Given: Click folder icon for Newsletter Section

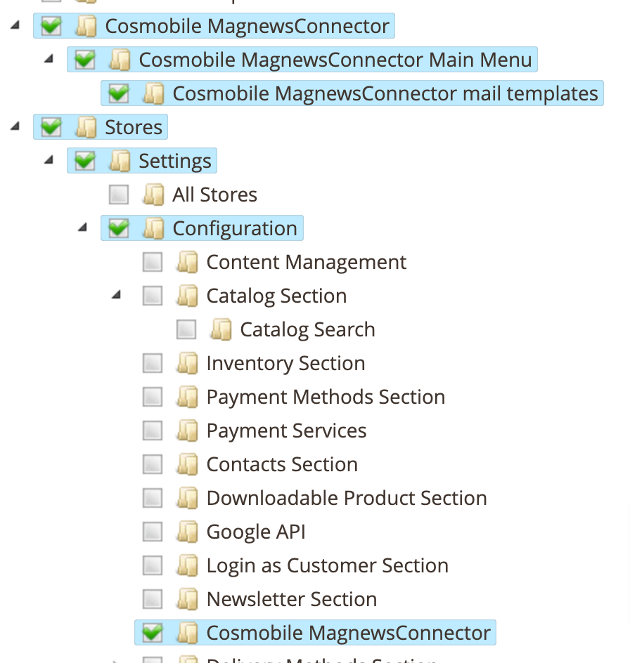Looking at the screenshot, I should tap(187, 600).
